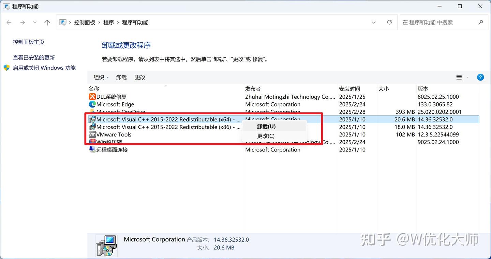Viewport: 491px width, 259px height.
Task: Click toolbar 更改 button
Action: coord(140,77)
